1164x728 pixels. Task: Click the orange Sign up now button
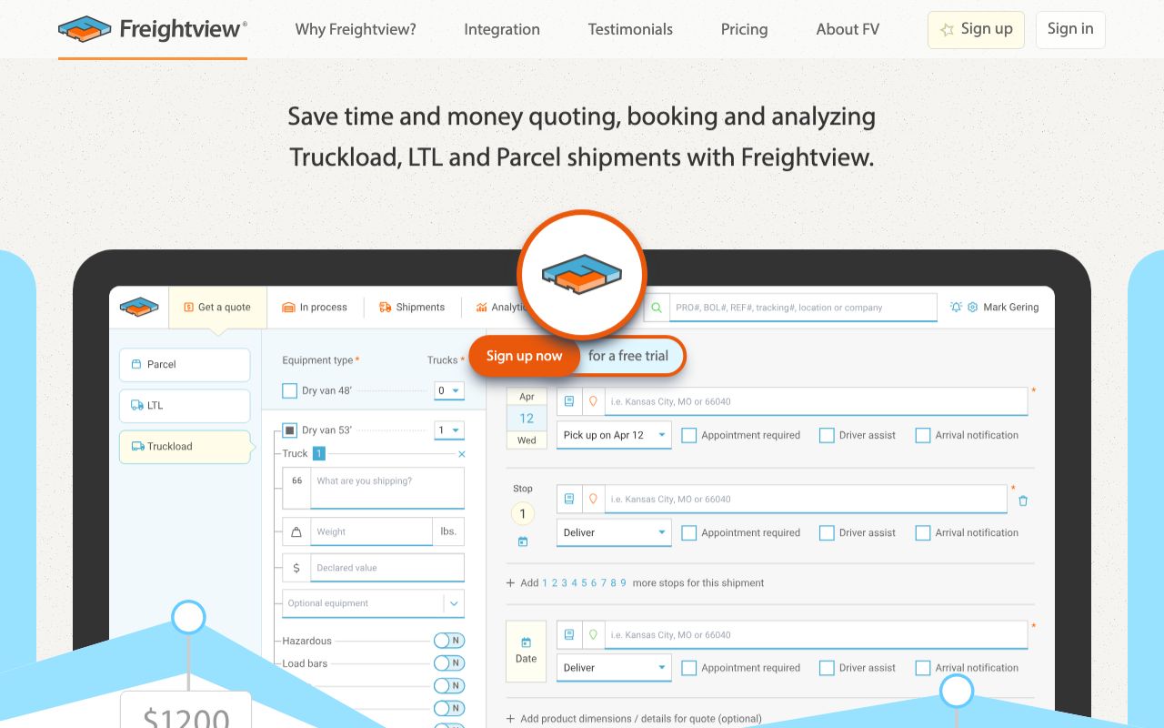click(x=524, y=356)
